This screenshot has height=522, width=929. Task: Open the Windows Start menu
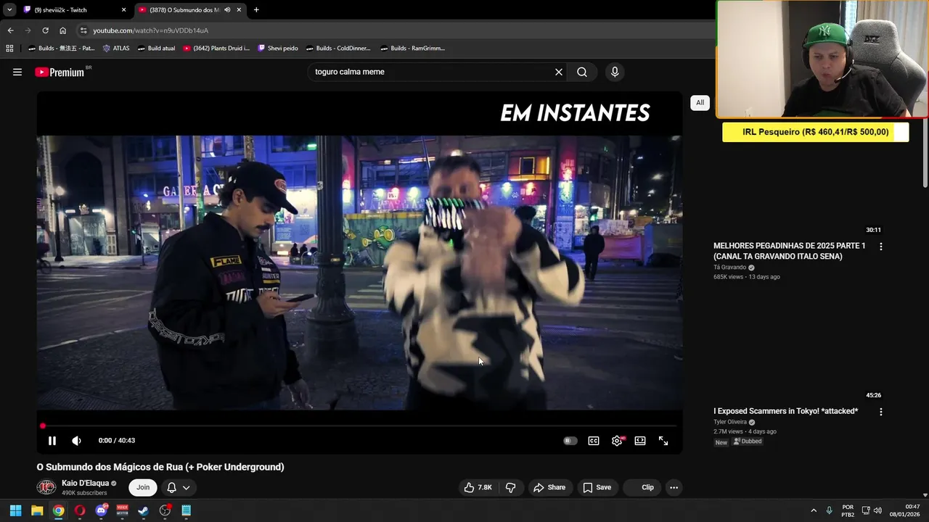point(15,510)
